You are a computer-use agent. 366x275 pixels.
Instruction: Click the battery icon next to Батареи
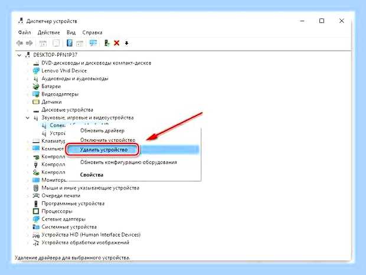point(35,86)
